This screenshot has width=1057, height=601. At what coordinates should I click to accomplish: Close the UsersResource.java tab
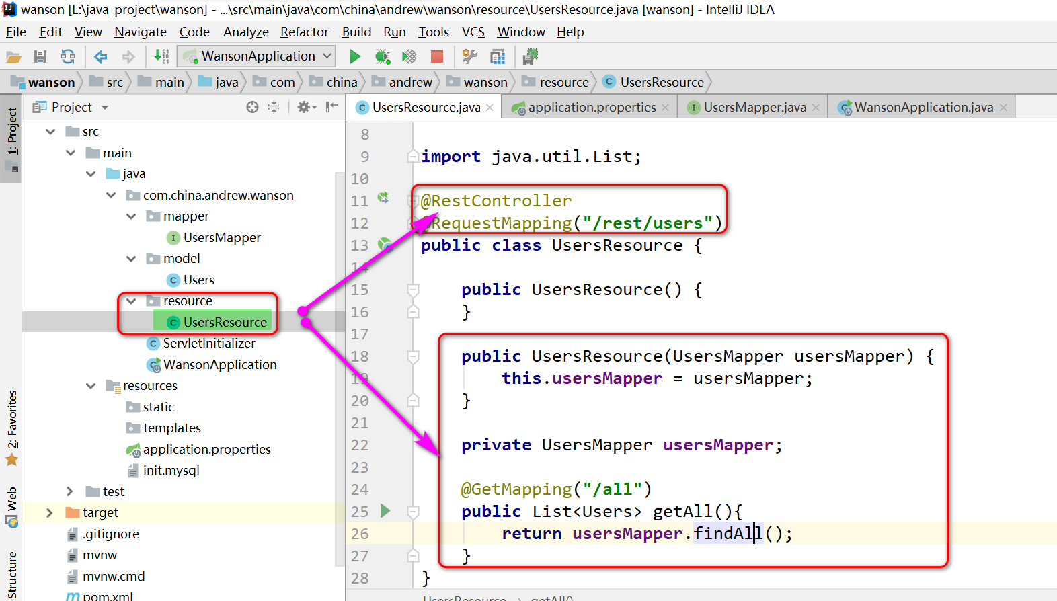pos(490,108)
